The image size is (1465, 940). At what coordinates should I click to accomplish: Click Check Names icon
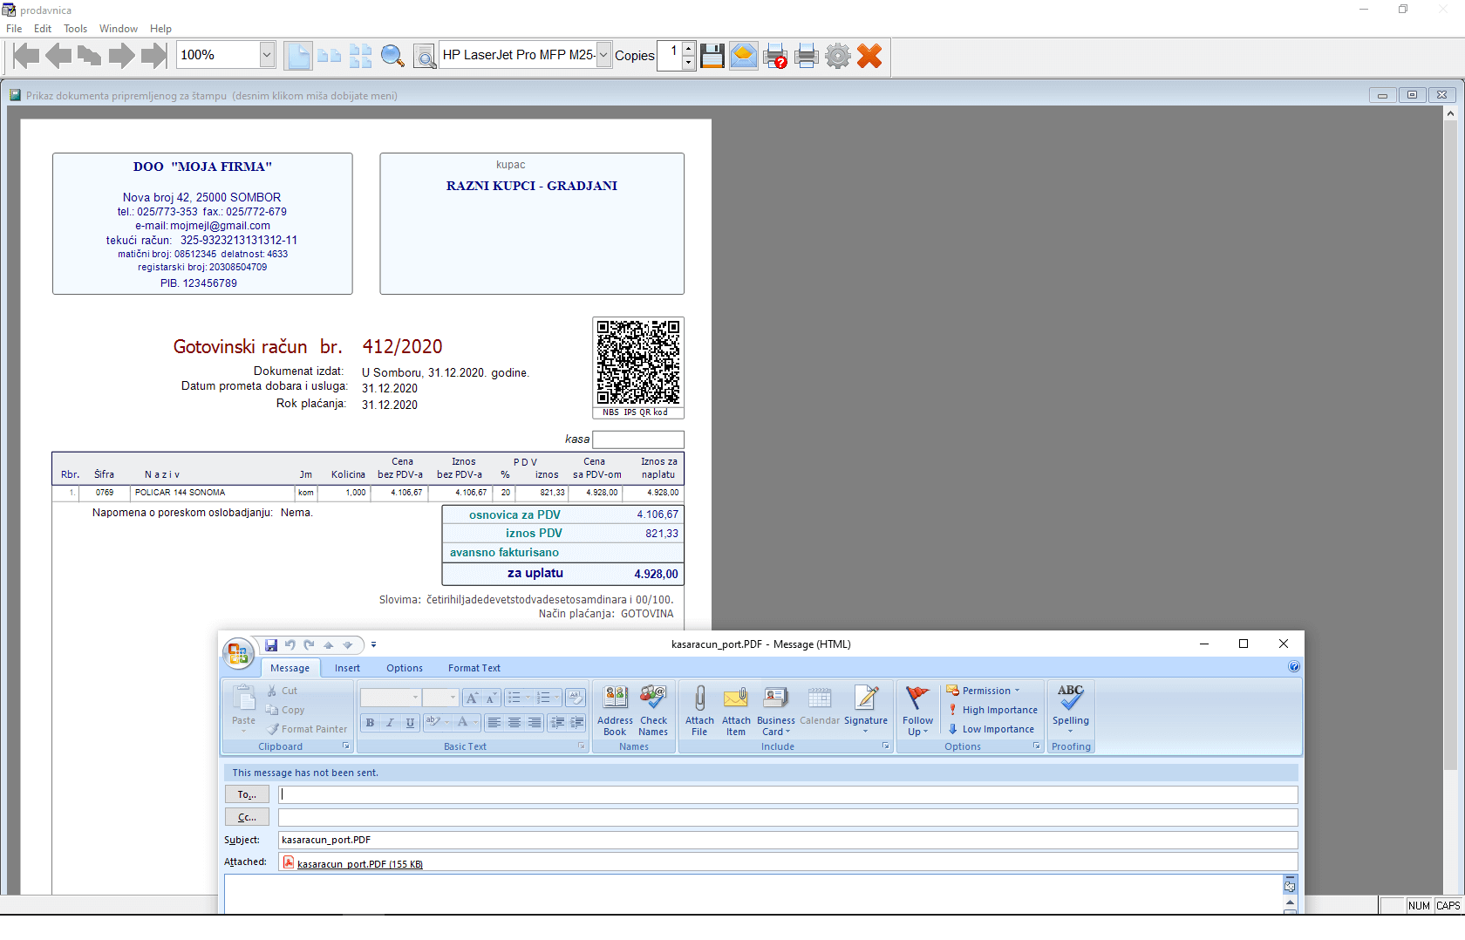653,711
